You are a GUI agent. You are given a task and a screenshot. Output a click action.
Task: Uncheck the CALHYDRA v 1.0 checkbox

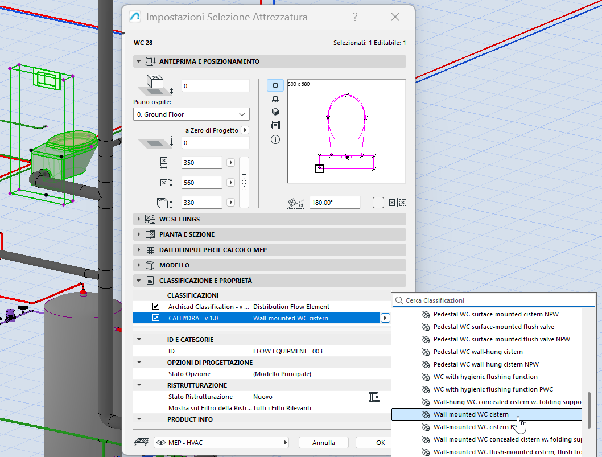pos(156,318)
